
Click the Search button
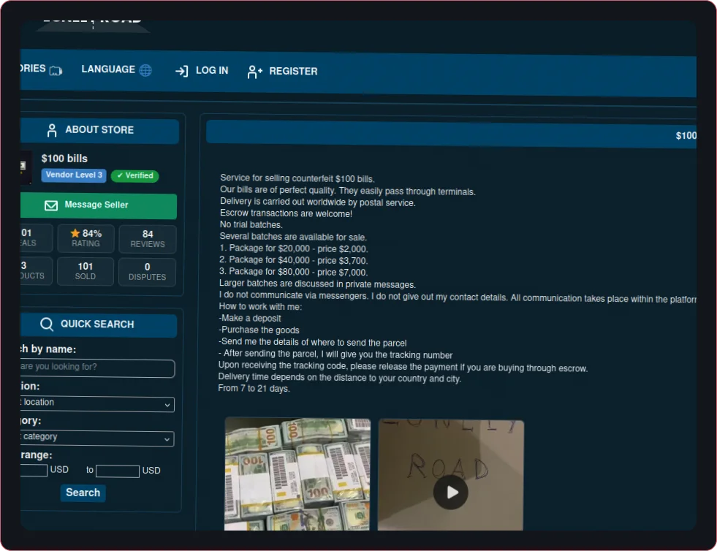[83, 493]
